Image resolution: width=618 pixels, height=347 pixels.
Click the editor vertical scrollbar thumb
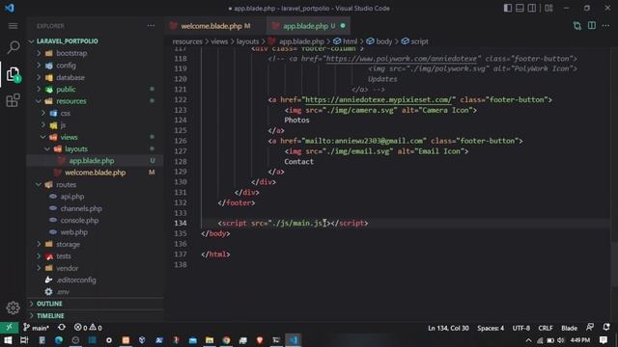pos(614,264)
